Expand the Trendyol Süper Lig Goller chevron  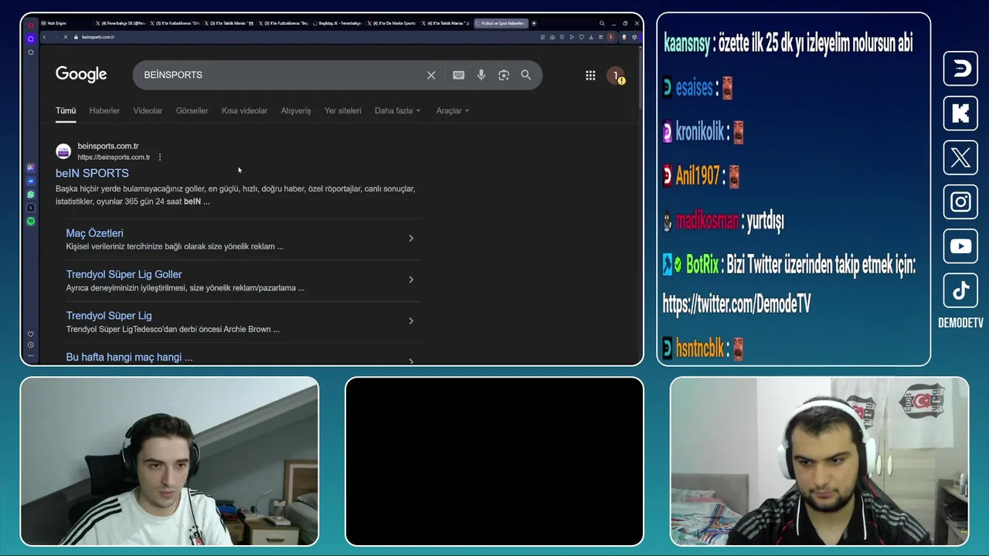coord(411,280)
